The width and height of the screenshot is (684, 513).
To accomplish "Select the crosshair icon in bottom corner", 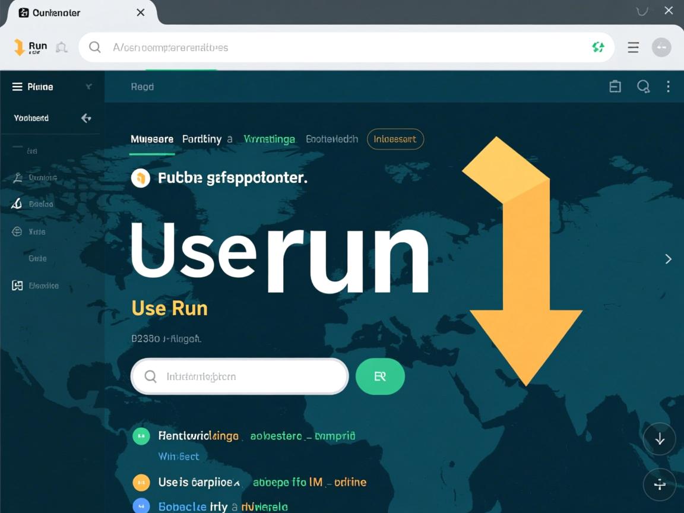I will click(660, 484).
